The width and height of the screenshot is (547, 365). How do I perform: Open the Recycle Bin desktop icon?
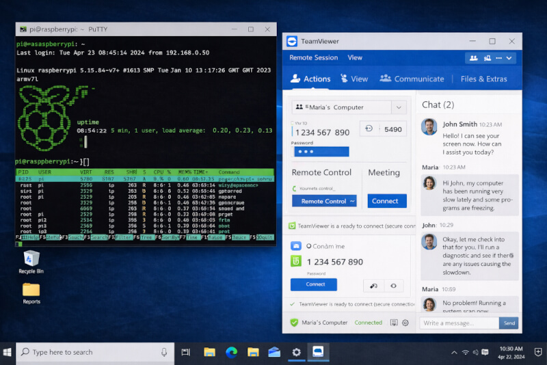tap(31, 262)
